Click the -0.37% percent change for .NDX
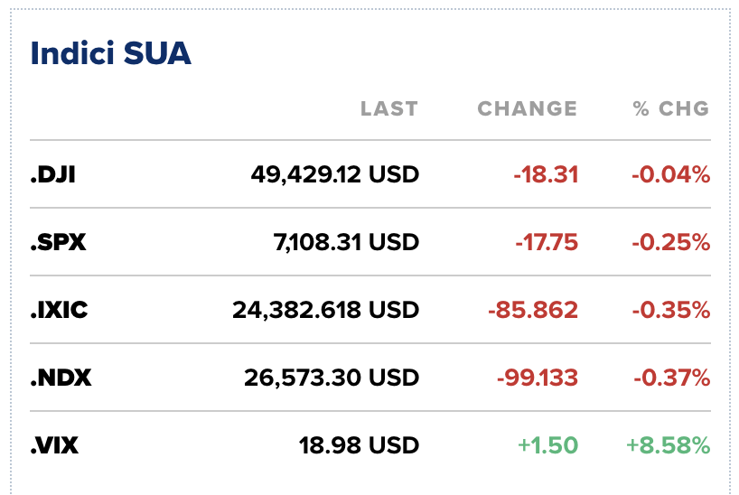 tap(671, 378)
